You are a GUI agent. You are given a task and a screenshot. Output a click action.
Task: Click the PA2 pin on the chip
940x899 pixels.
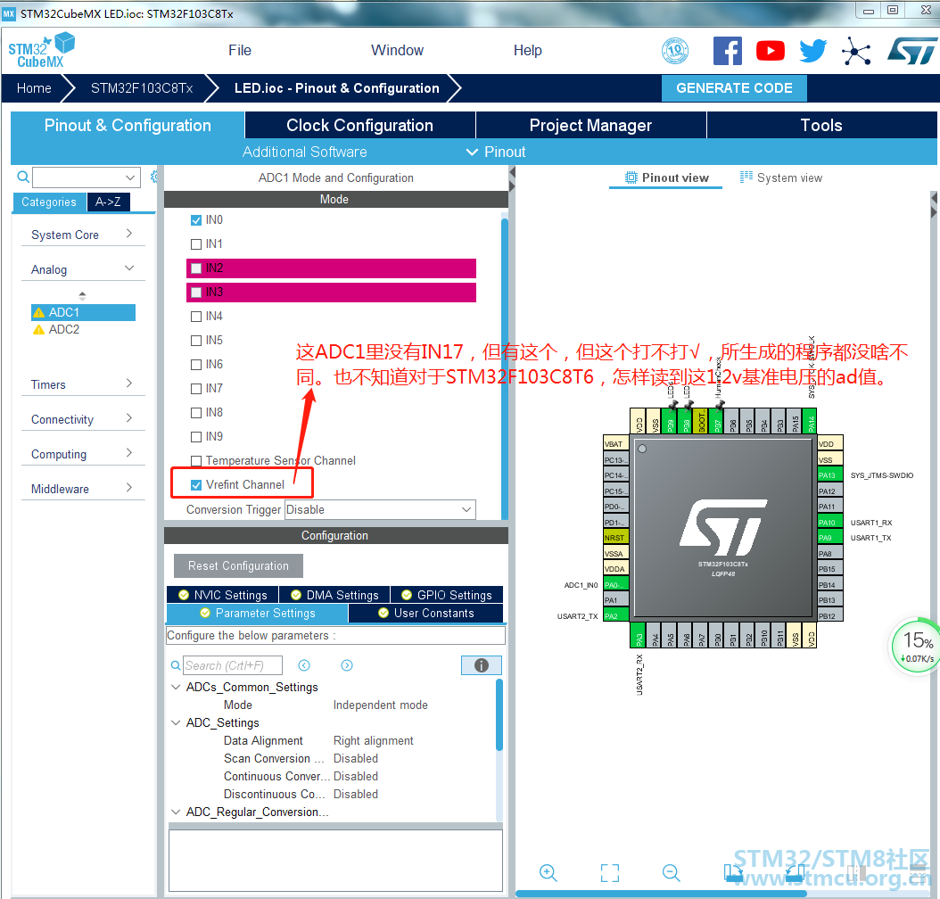click(615, 615)
